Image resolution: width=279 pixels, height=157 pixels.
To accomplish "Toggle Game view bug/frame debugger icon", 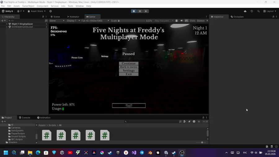I will [x=176, y=21].
